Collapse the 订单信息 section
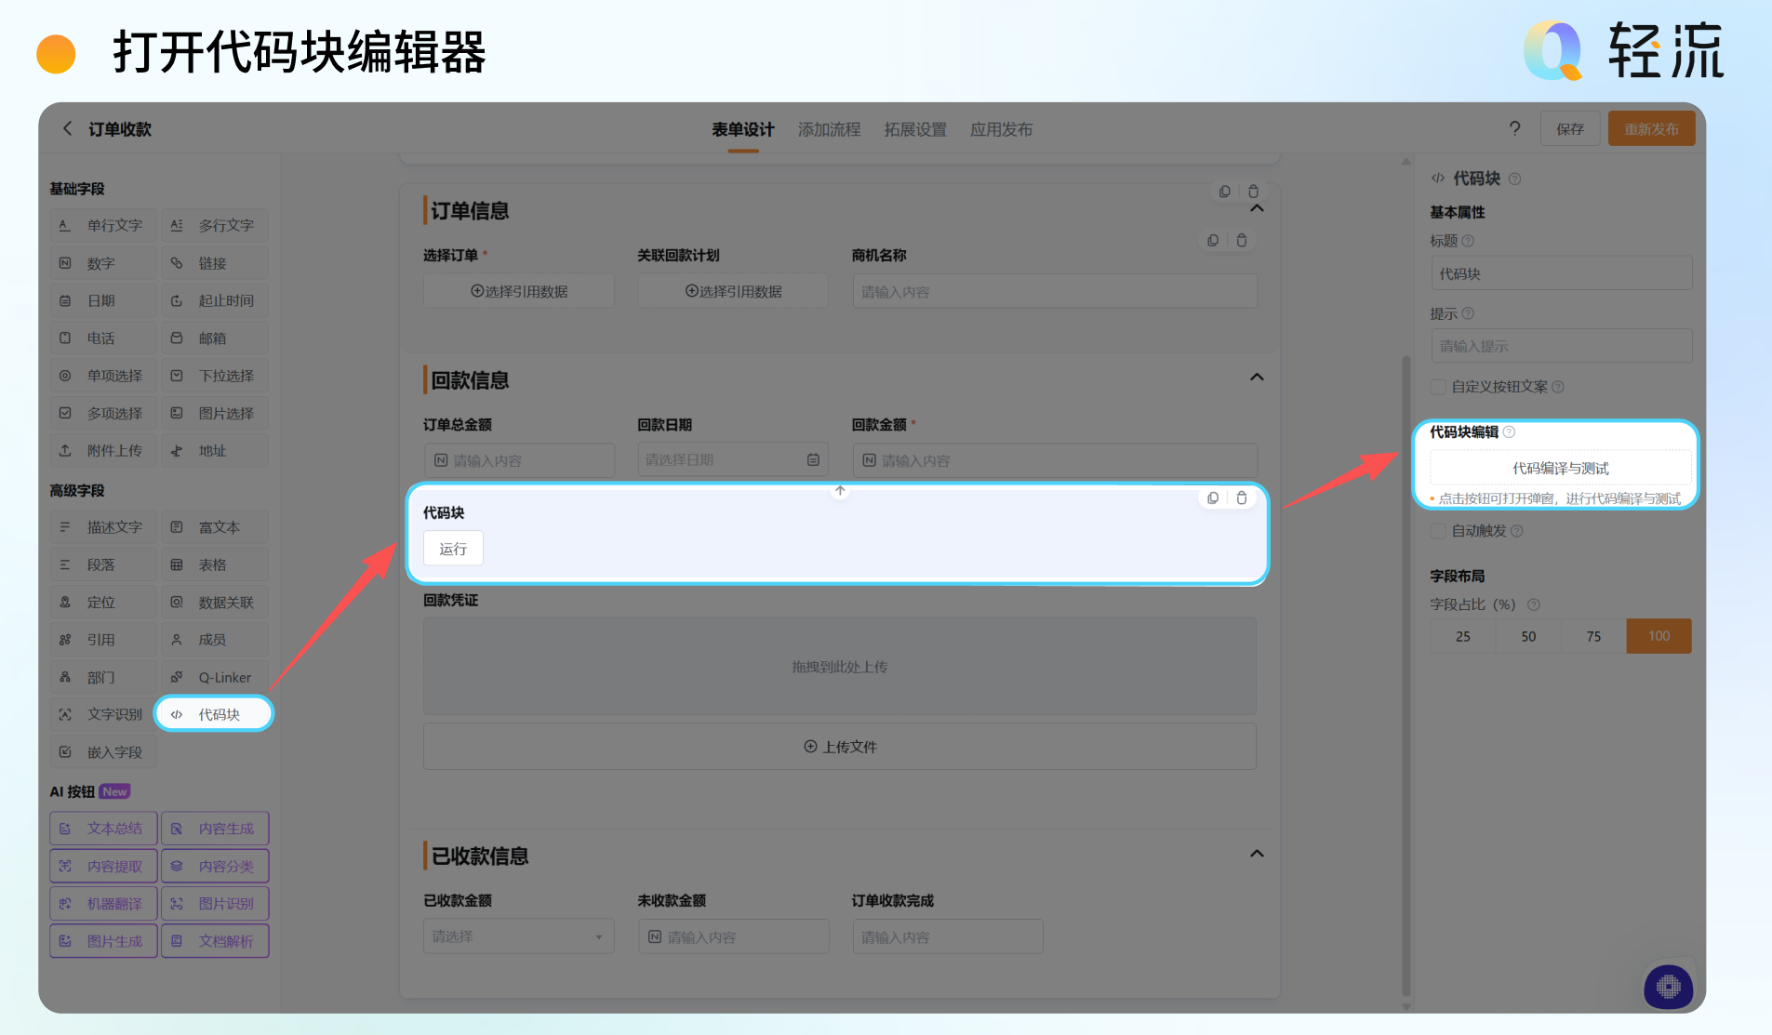 (1257, 208)
